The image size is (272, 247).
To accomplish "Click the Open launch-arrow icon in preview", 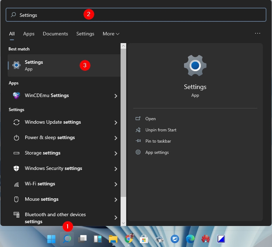I will [138, 118].
